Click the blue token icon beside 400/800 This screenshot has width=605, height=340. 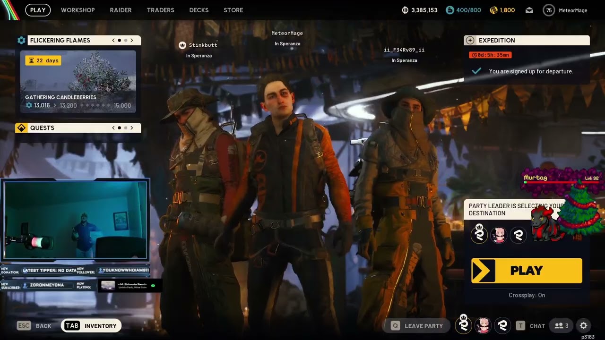(449, 10)
